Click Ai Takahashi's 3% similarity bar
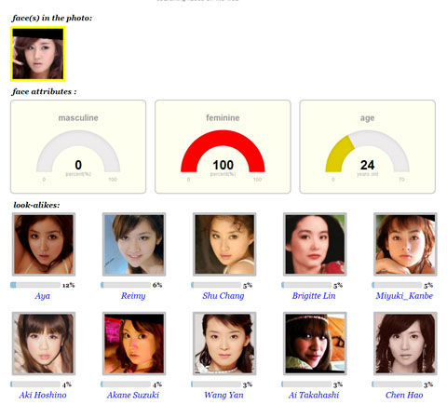Screen dimensions: 447x405 point(306,385)
